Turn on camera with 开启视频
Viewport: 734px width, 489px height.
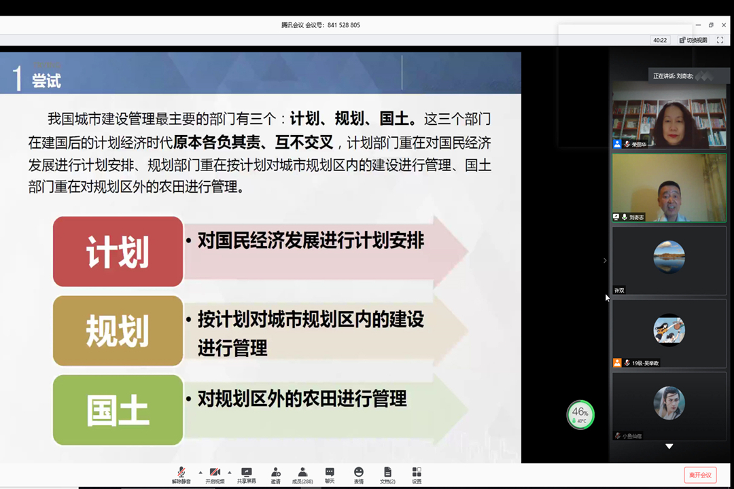pos(215,474)
